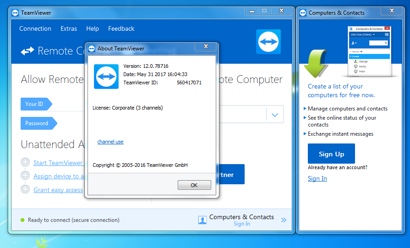Open the Feedback menu
The height and width of the screenshot is (248, 410).
[121, 28]
